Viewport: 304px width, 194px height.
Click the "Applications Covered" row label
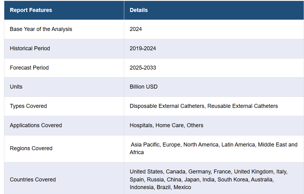coord(36,125)
